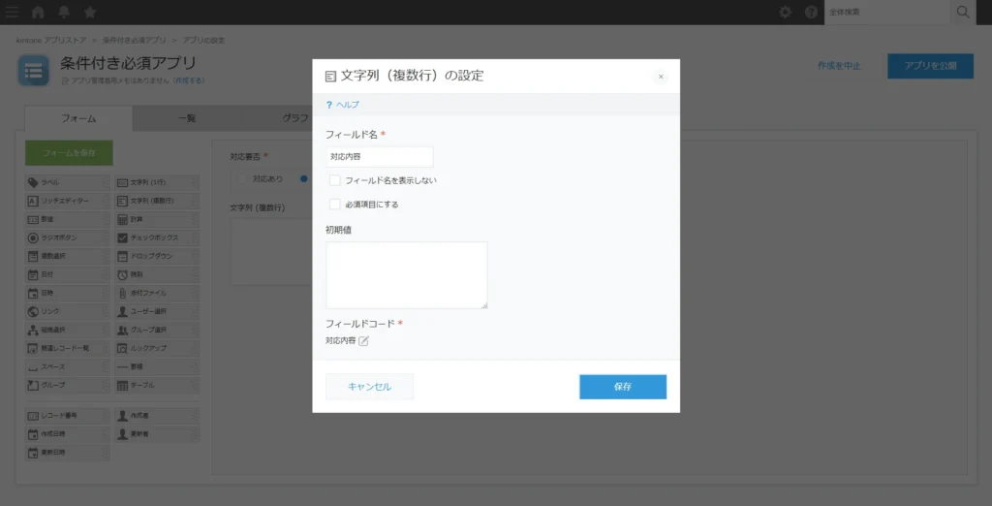Image resolution: width=992 pixels, height=506 pixels.
Task: Select リッチエディター field in palette
Action: (68, 201)
